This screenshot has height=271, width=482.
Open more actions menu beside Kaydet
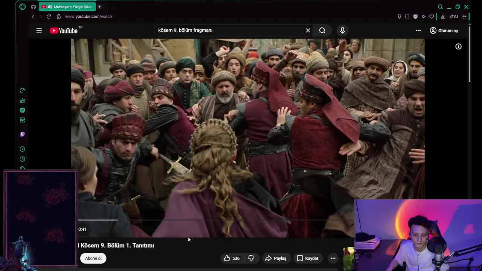[333, 258]
